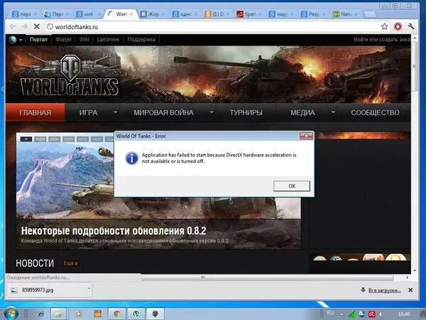The image size is (426, 320).
Task: Expand the МЕДИА menu dropdown arrow
Action: coord(333,112)
